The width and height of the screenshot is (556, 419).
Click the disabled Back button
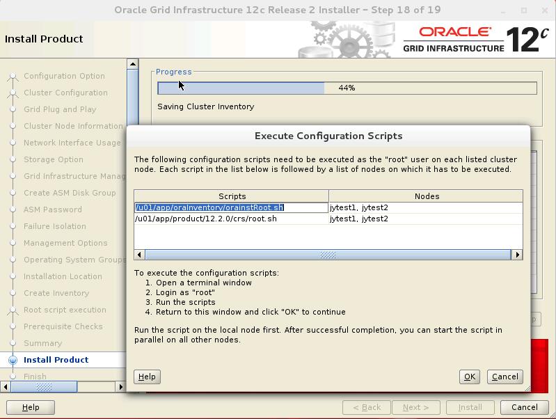[367, 407]
